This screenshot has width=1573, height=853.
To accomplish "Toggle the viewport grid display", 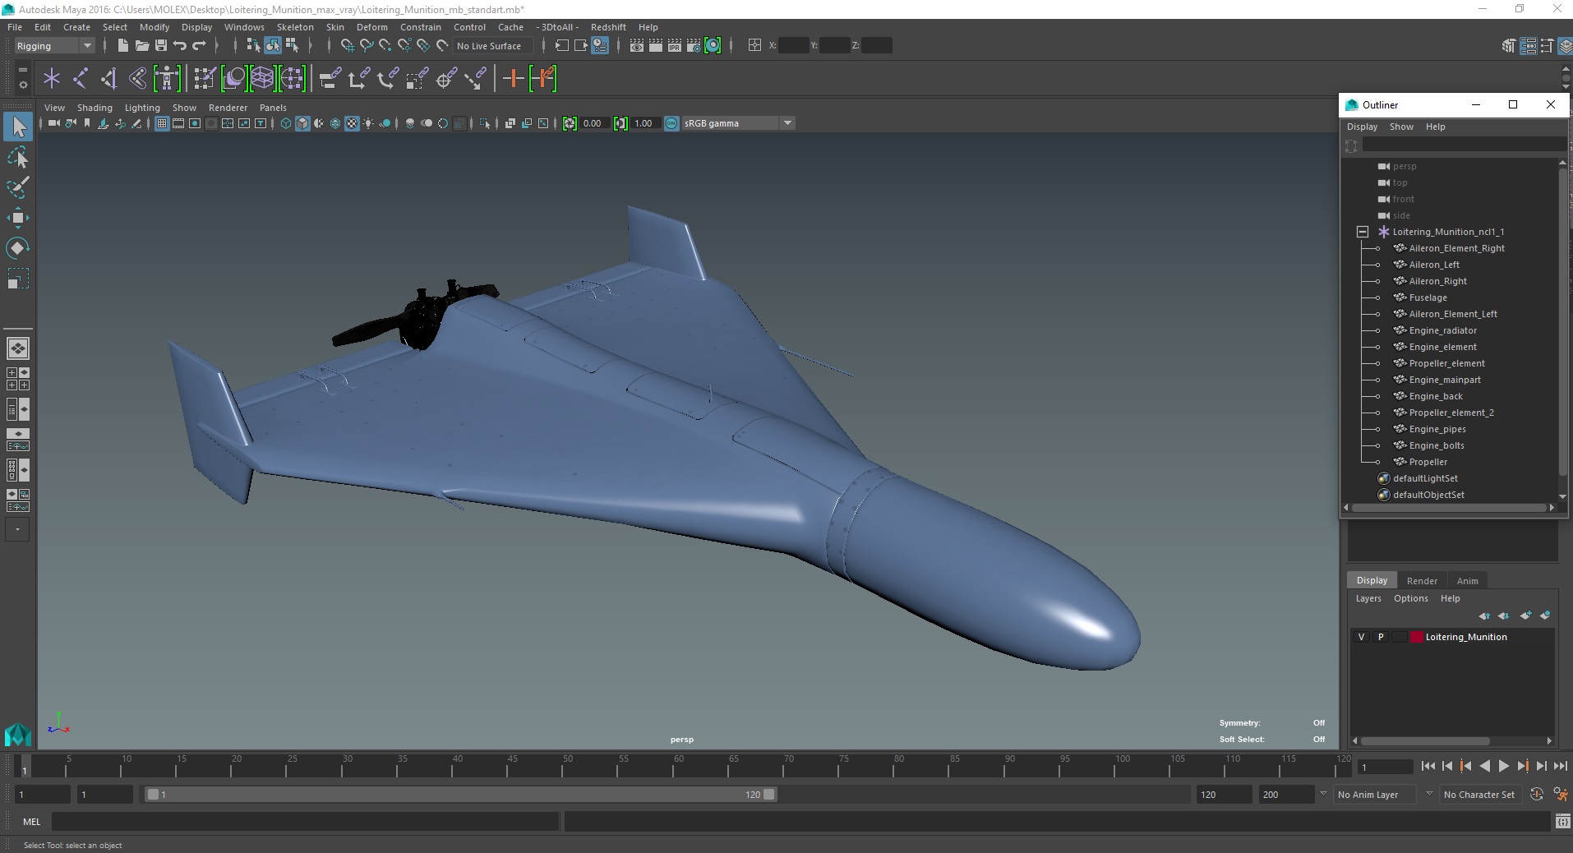I will pos(162,123).
